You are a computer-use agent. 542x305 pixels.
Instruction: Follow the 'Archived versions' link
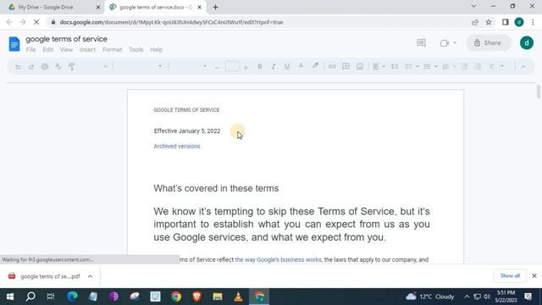click(177, 147)
